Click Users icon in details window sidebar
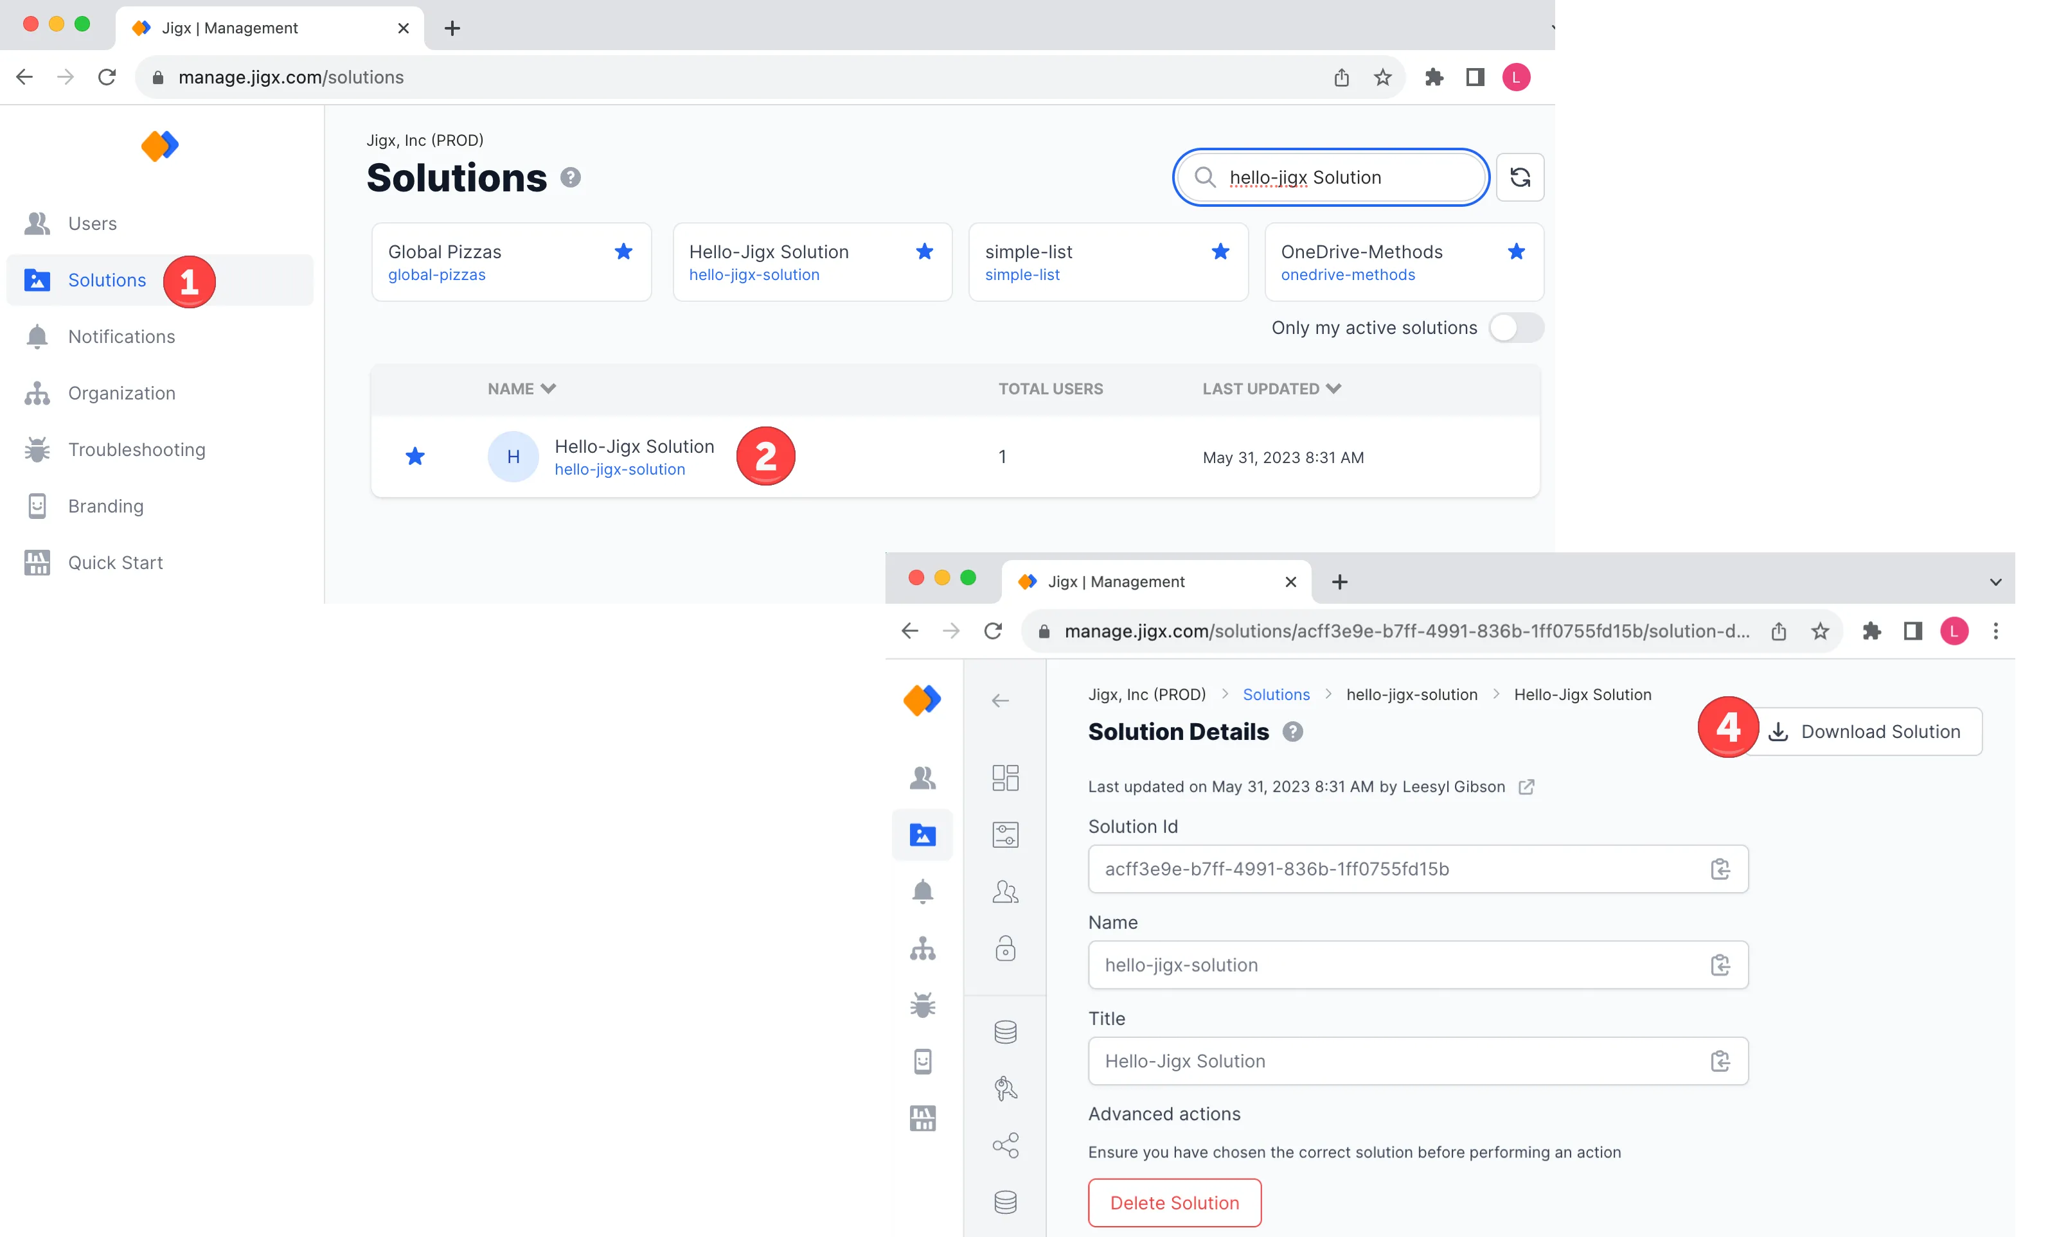Image resolution: width=2050 pixels, height=1237 pixels. pyautogui.click(x=923, y=777)
